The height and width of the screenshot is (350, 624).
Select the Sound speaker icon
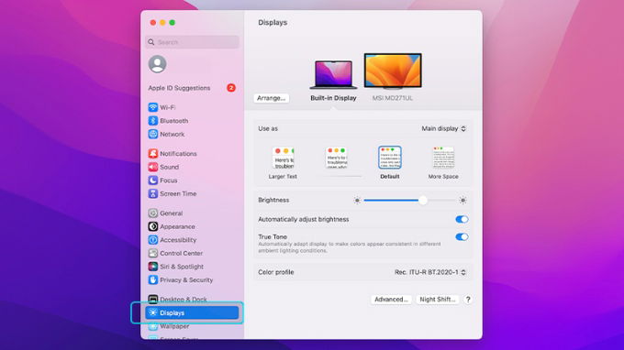153,167
